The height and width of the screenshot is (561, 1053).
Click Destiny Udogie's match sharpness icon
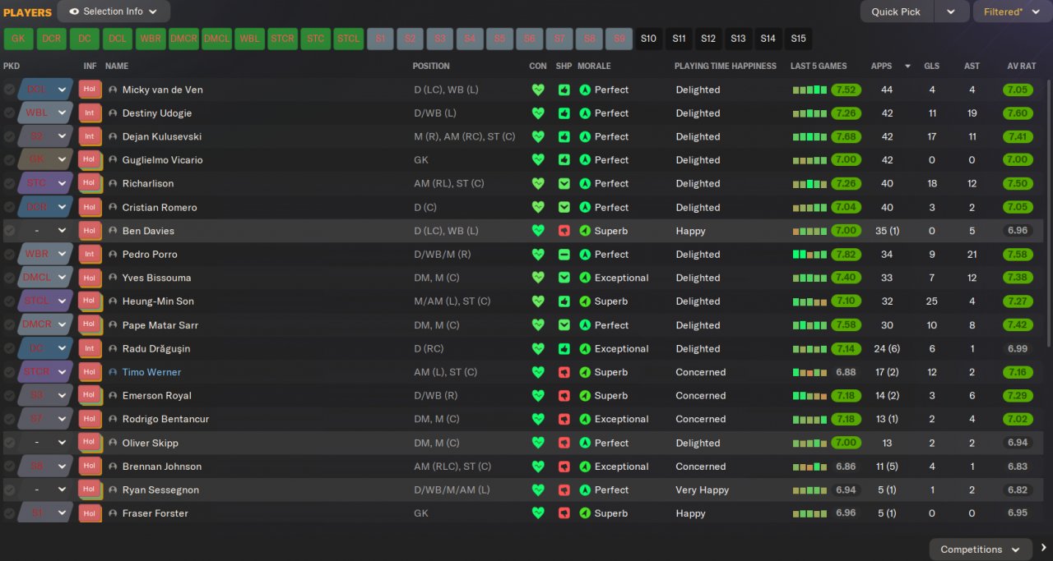click(564, 113)
